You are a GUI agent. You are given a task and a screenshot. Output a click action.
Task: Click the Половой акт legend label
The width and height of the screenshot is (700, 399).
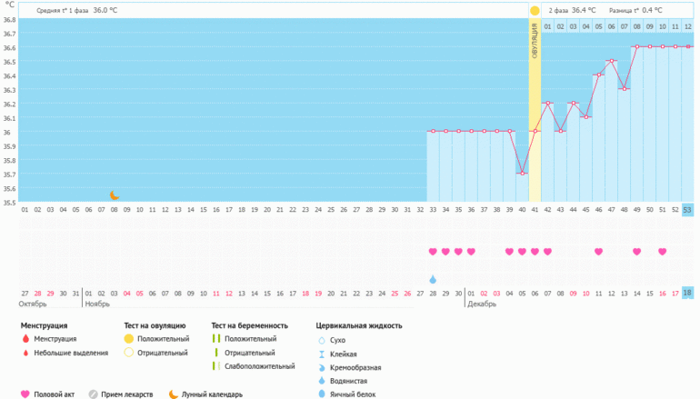[x=54, y=394]
